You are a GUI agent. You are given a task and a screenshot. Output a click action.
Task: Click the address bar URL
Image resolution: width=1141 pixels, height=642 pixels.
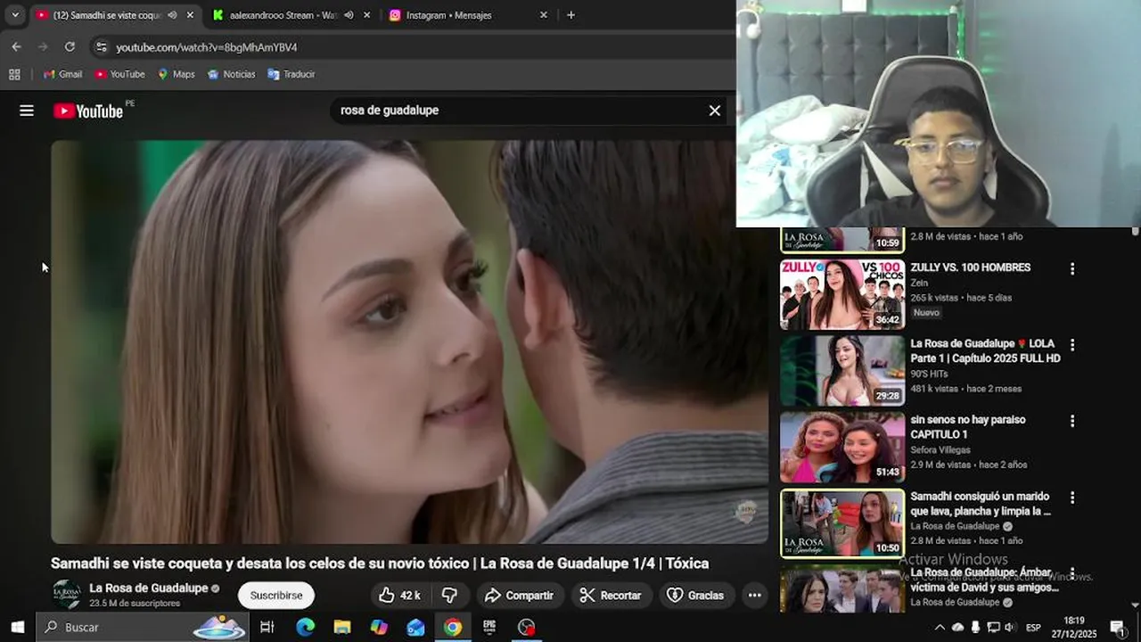point(207,47)
